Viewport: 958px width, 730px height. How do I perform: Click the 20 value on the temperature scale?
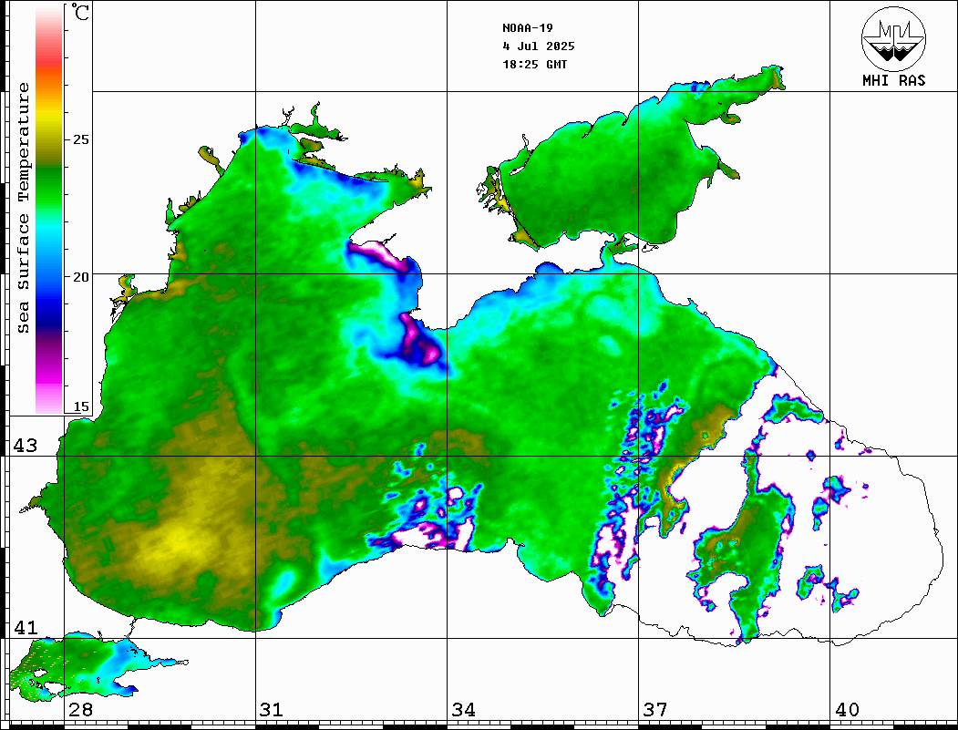(80, 277)
